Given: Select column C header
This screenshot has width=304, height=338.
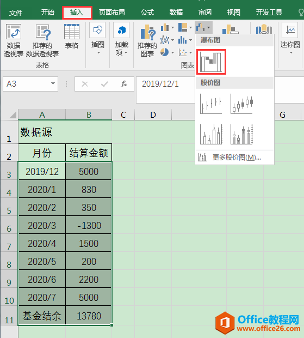Looking at the screenshot, I should click(x=123, y=114).
